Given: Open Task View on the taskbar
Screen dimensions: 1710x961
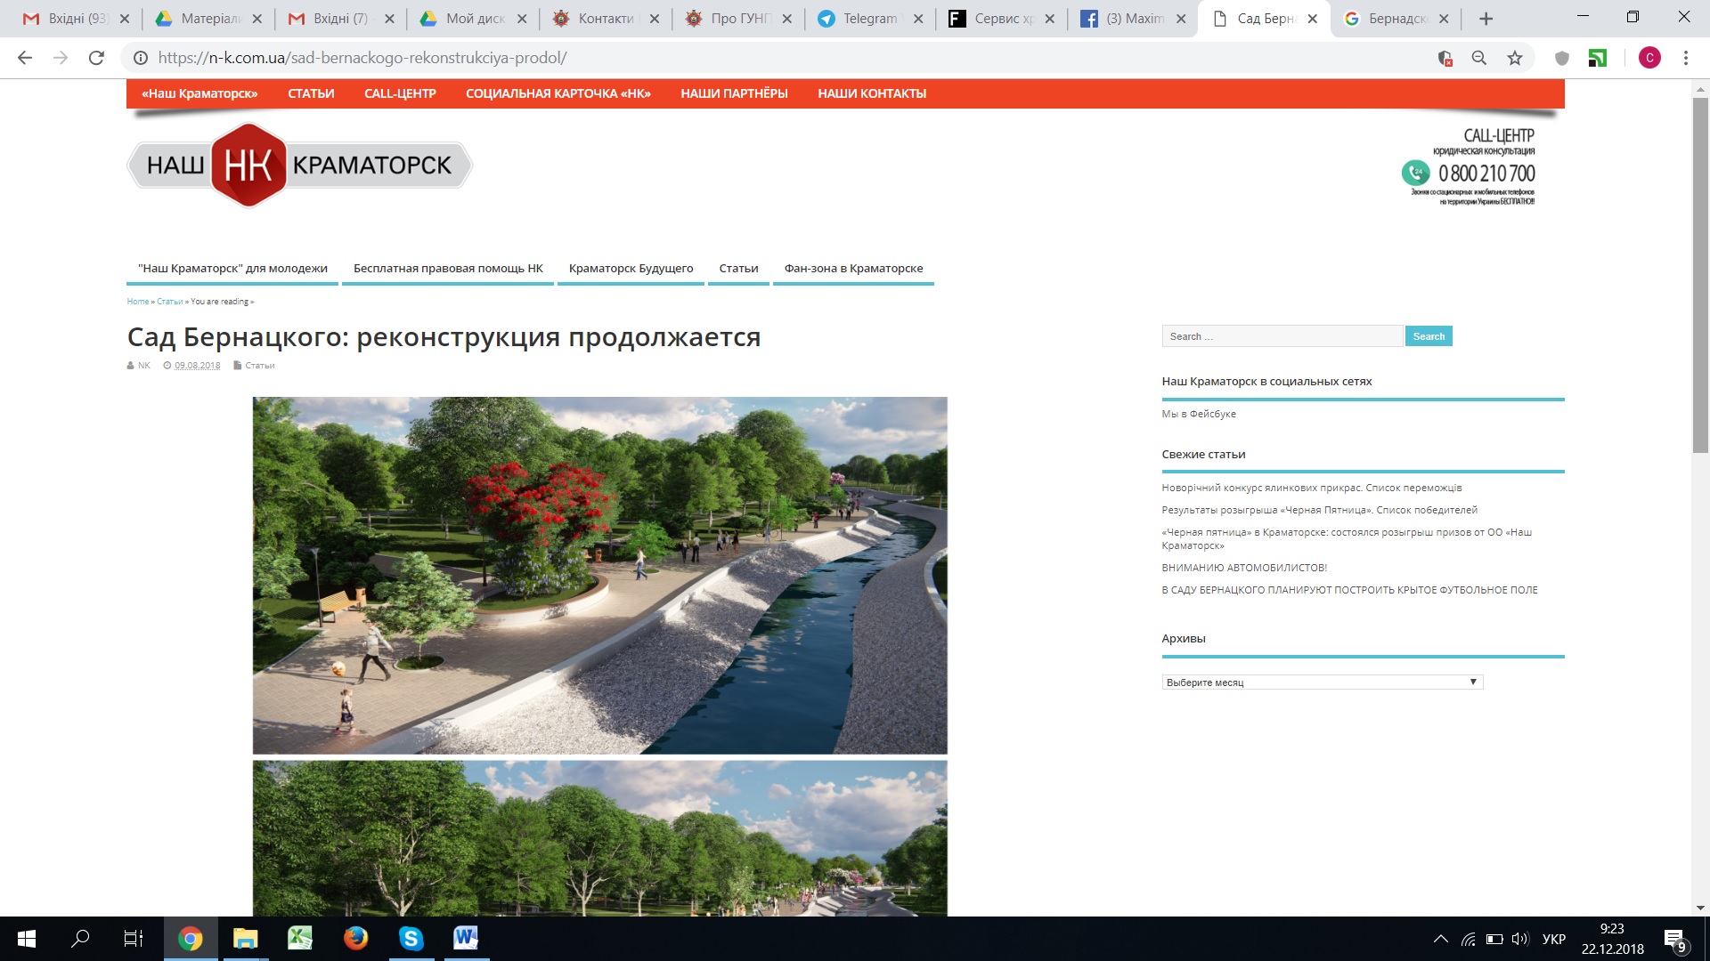Looking at the screenshot, I should [x=134, y=938].
